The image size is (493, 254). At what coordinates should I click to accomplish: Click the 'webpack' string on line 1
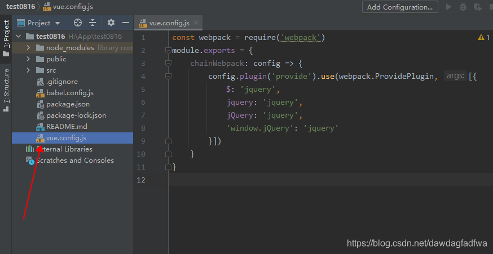pos(301,38)
